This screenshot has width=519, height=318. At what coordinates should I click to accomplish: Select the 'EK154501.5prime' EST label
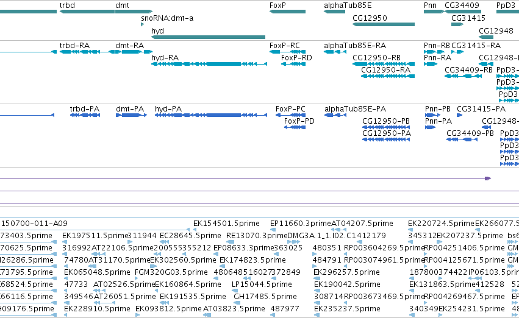pos(226,224)
